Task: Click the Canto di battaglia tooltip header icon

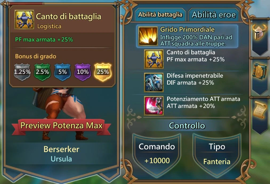Action: click(24, 20)
